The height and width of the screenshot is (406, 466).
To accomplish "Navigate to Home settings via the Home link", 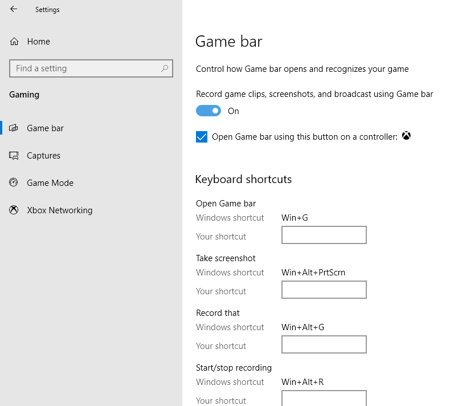I will pos(38,41).
